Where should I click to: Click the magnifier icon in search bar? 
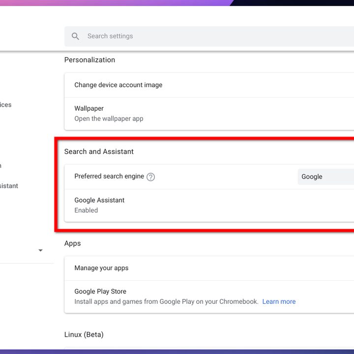click(75, 36)
